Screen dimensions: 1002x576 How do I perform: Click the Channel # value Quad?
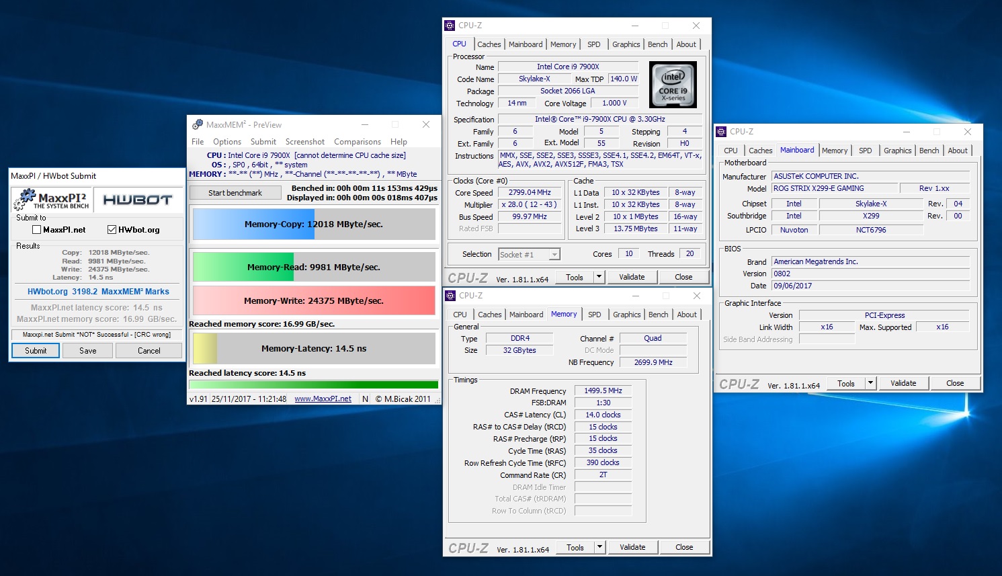(x=653, y=338)
